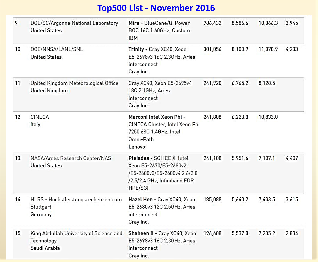This screenshot has width=318, height=262.
Task: Select cores value 241,808
Action: coord(212,117)
